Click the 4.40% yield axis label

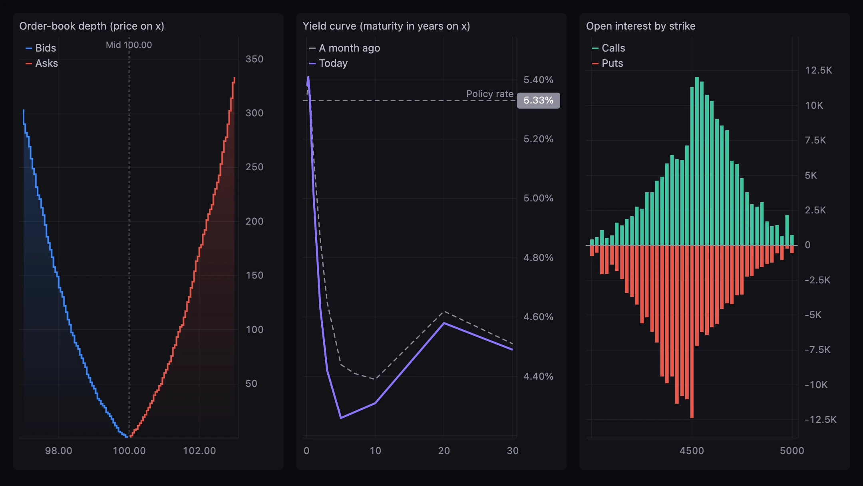pos(539,376)
